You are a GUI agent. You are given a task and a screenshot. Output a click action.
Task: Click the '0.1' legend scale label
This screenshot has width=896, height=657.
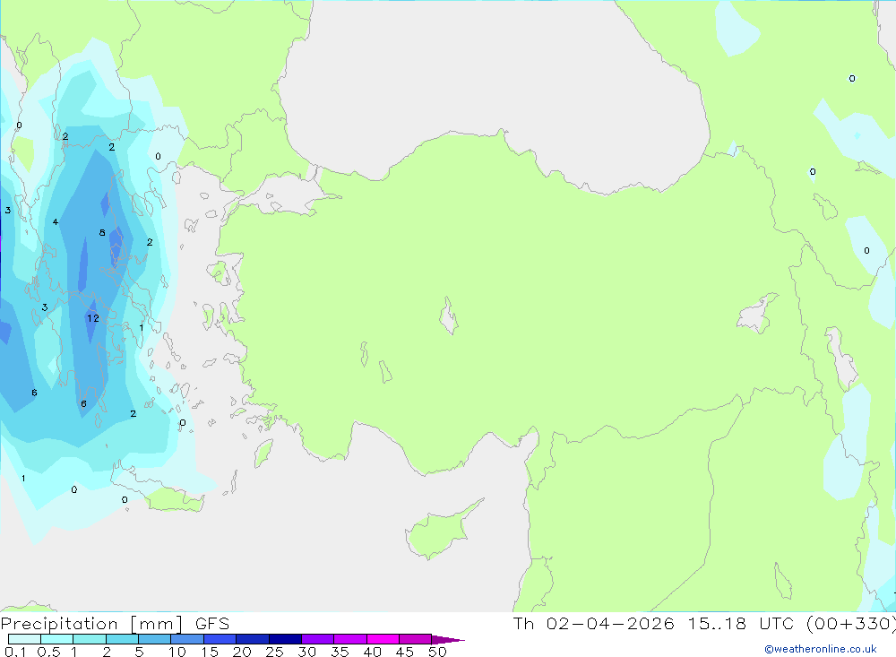tap(15, 652)
